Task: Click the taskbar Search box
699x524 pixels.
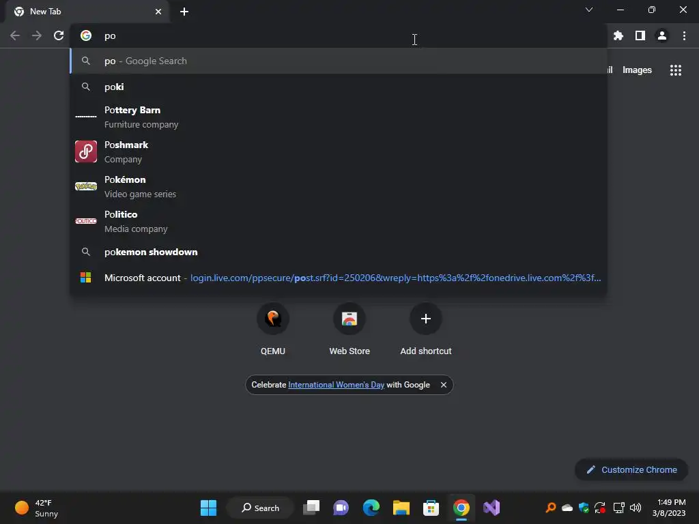Action: click(260, 508)
